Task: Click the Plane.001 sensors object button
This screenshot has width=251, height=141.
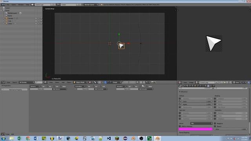Action: 41,89
